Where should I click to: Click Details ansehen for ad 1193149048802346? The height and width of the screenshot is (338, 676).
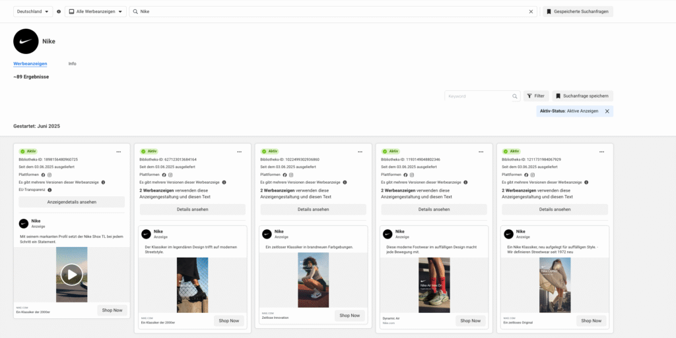(x=434, y=210)
